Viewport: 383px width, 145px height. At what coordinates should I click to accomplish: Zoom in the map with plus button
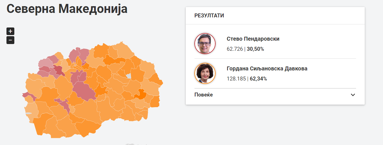coord(10,31)
